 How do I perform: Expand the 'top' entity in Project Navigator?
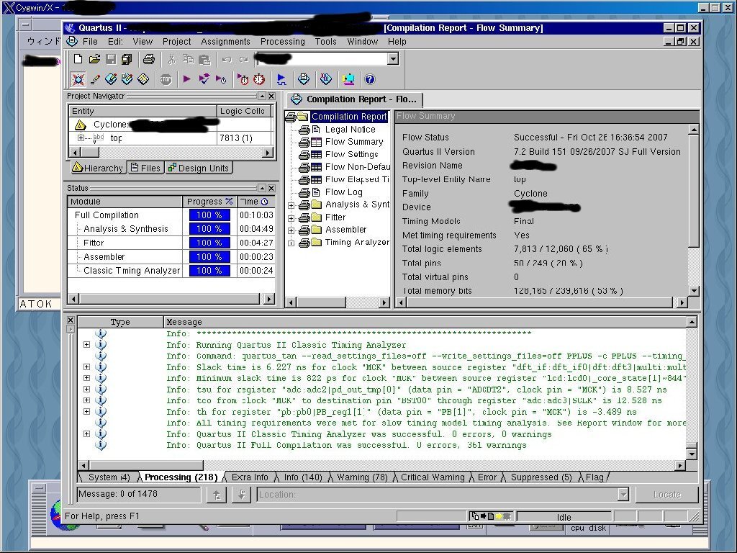coord(81,138)
